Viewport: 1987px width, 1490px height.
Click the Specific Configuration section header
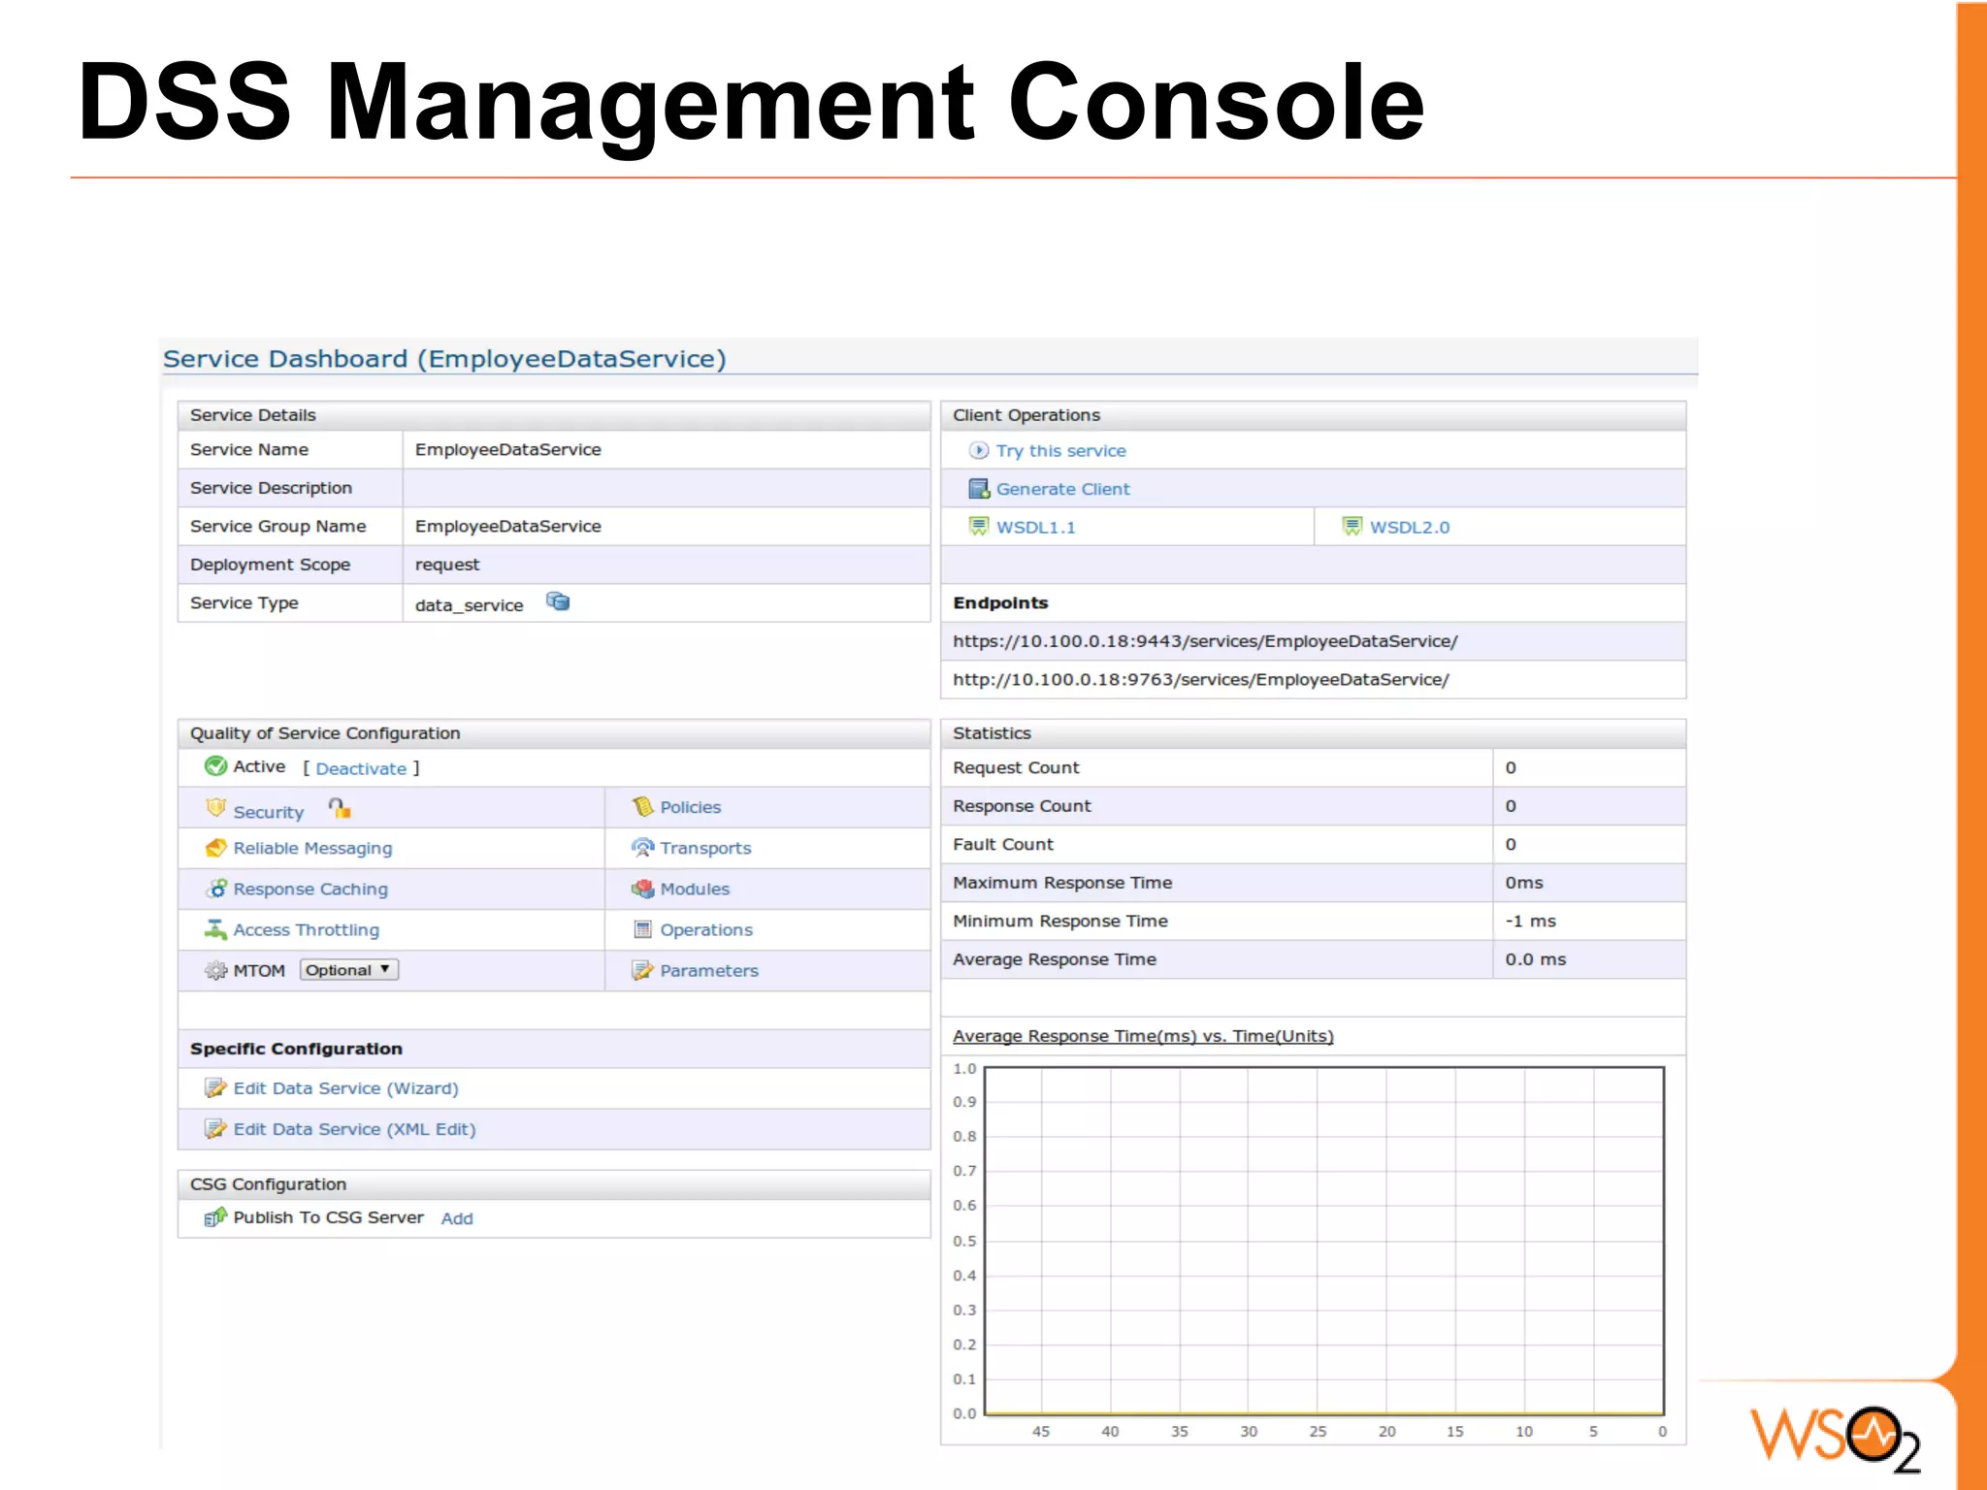pyautogui.click(x=296, y=1049)
